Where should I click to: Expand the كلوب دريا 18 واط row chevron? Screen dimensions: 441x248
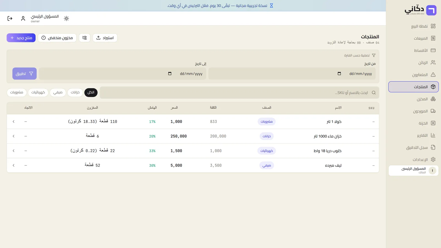click(14, 151)
